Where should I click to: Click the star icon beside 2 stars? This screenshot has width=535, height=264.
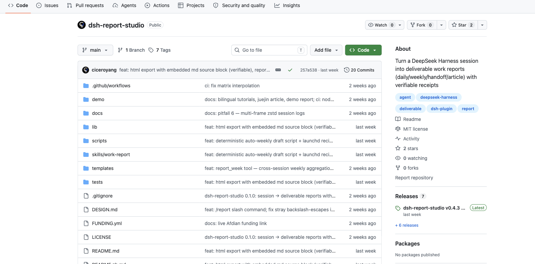[x=398, y=148]
